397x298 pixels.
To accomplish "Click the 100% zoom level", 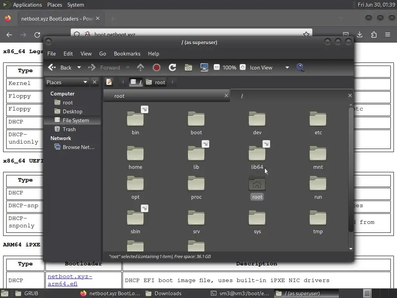I will [230, 68].
